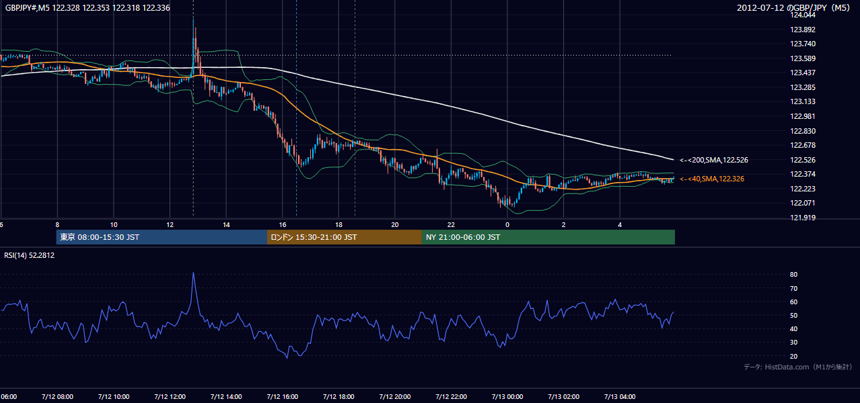Viewport: 860px width, 403px height.
Task: Click the 7/12 18:00 bottom date label
Action: point(338,396)
